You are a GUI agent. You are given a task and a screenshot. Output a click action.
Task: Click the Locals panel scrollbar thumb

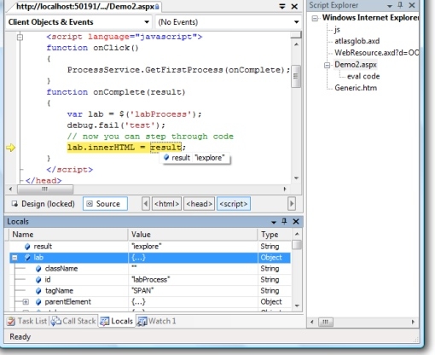(297, 245)
